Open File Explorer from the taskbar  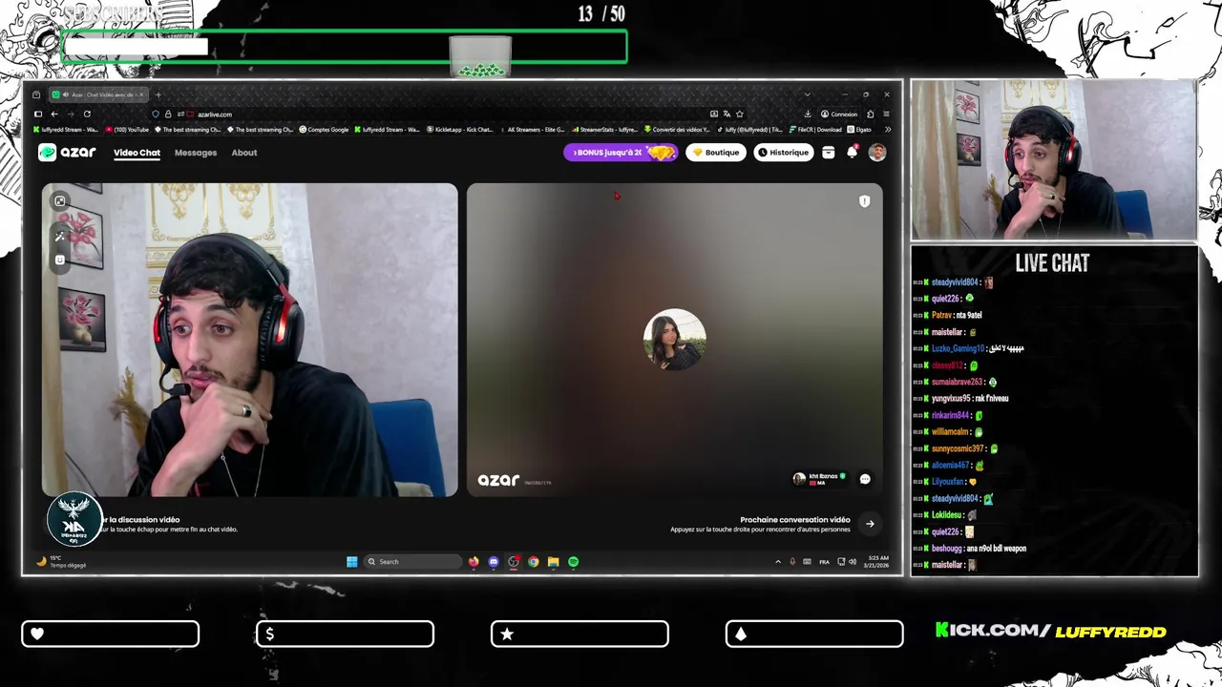[553, 562]
